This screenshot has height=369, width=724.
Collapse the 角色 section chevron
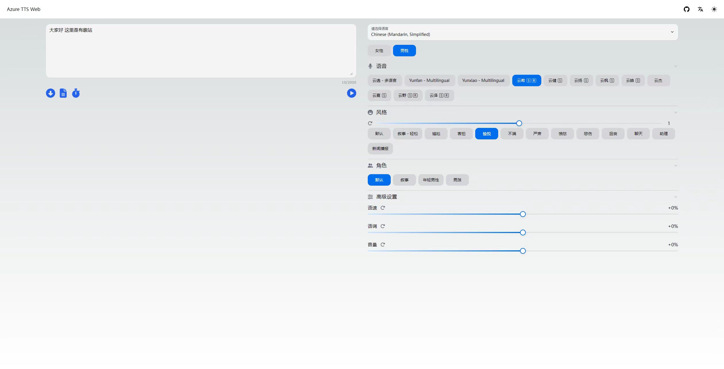coord(676,166)
